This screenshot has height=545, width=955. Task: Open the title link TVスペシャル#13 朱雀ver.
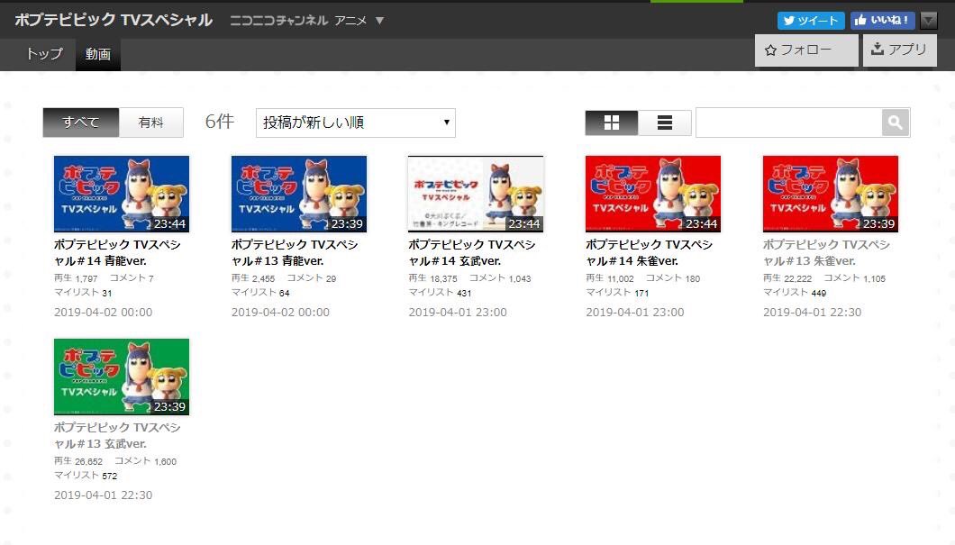826,253
